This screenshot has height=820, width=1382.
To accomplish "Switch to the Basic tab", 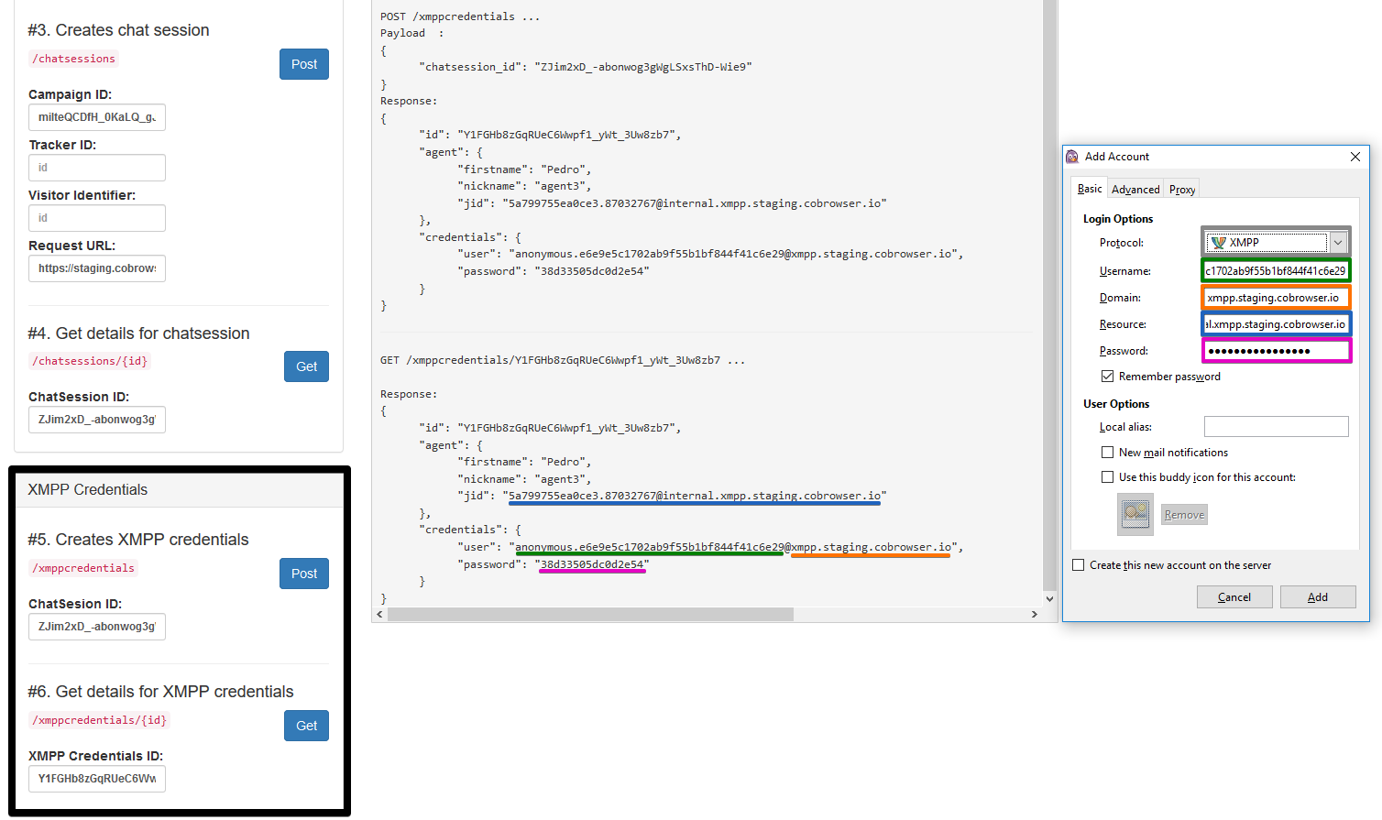I will click(1090, 189).
